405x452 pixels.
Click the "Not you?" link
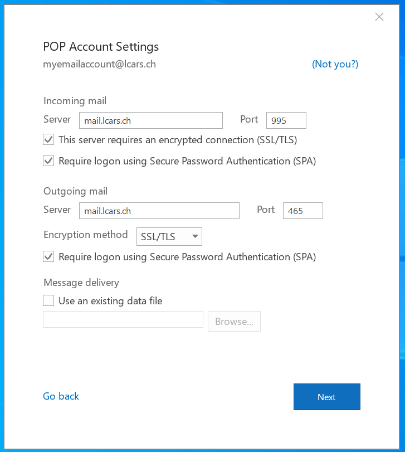point(335,64)
